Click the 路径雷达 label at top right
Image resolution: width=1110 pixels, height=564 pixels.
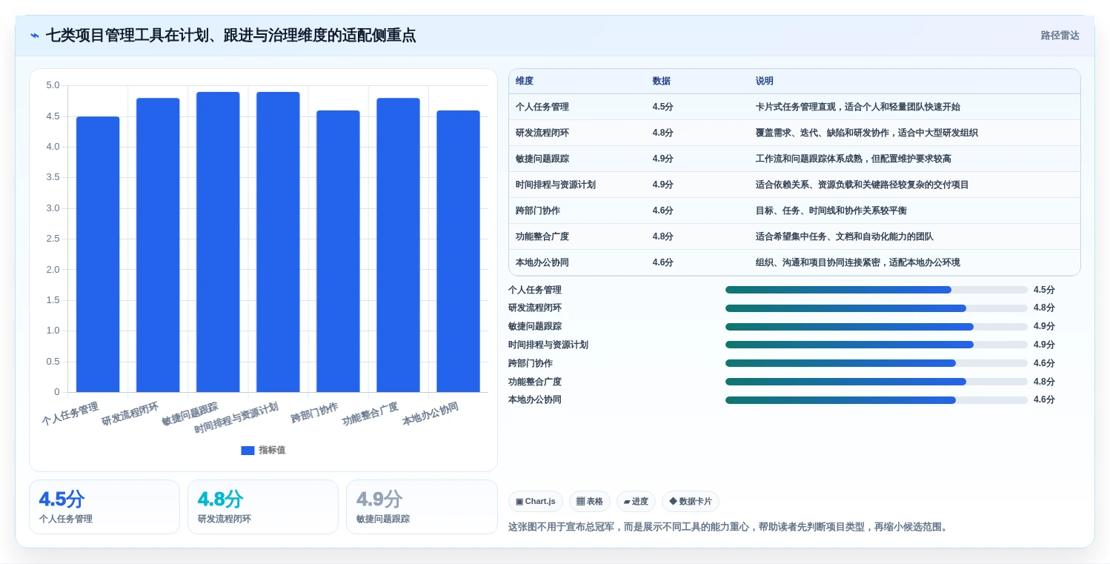point(1060,36)
